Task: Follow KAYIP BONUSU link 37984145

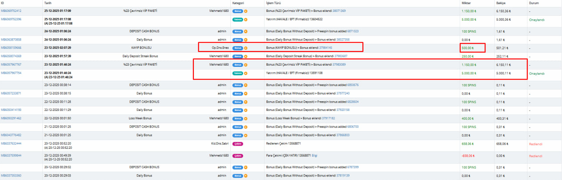Action: (325, 48)
